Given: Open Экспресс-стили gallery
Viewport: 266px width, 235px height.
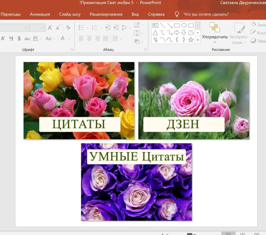Looking at the screenshot, I should click(x=239, y=33).
